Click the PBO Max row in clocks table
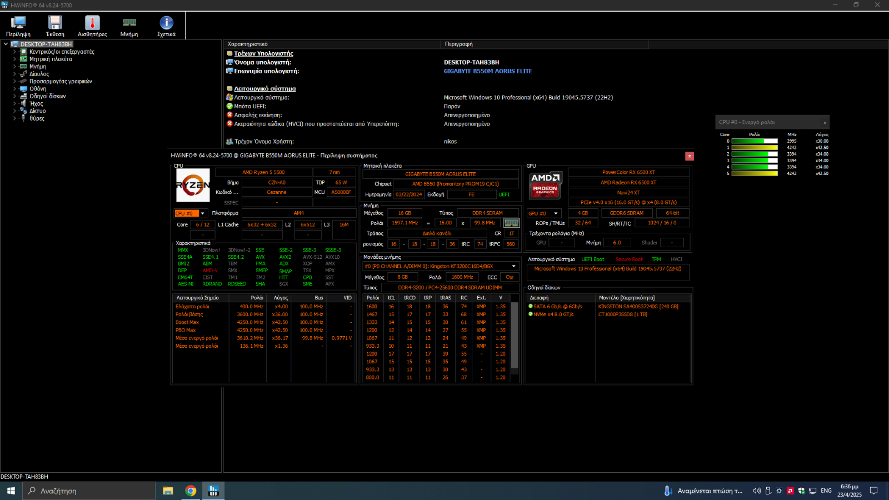 click(264, 330)
